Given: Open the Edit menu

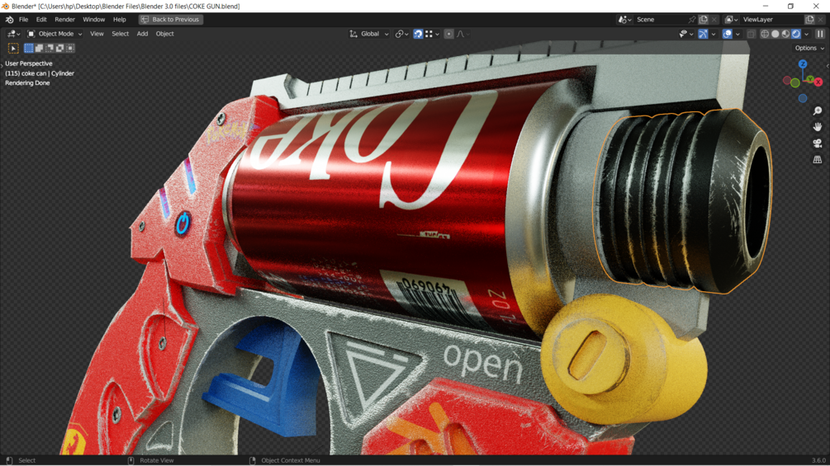Looking at the screenshot, I should [41, 20].
